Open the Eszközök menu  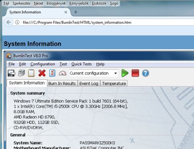(x=99, y=3)
